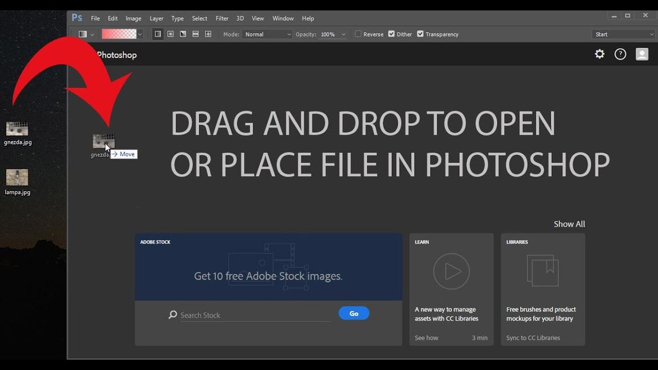Open the Window menu
658x370 pixels.
tap(283, 18)
